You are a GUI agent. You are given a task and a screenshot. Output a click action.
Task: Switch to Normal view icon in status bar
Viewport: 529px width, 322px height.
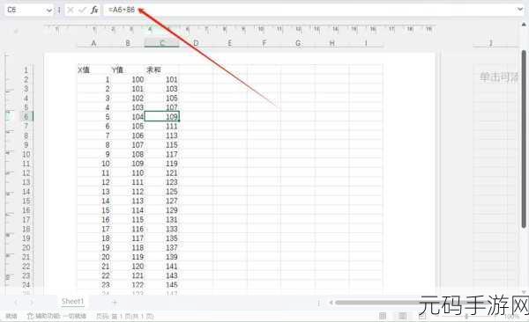pos(383,316)
